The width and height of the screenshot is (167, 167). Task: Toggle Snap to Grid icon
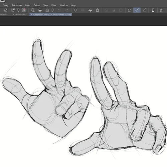(144, 10)
